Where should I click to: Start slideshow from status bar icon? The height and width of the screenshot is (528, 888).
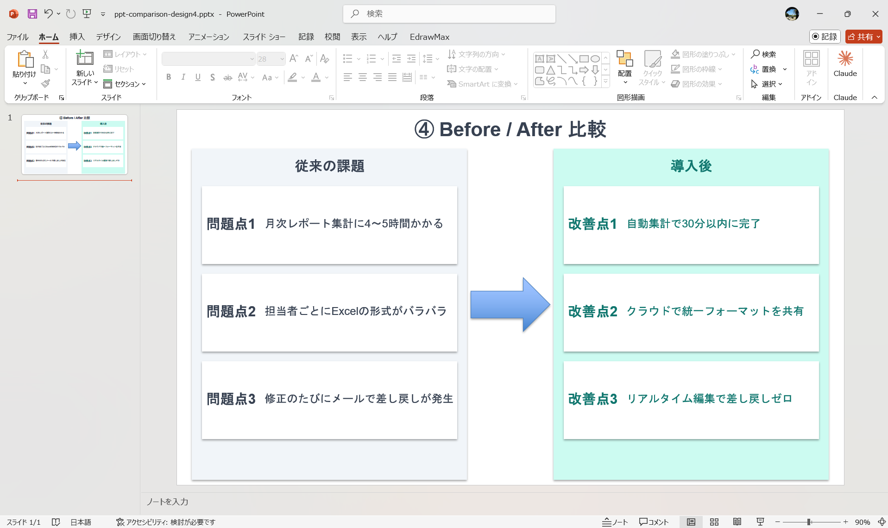pyautogui.click(x=760, y=522)
